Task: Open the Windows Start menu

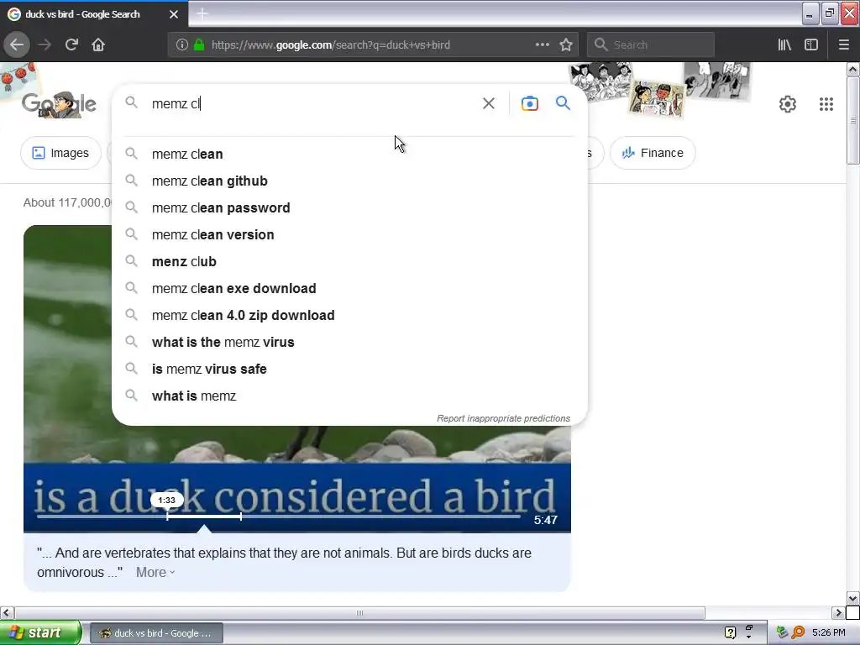Action: point(39,632)
